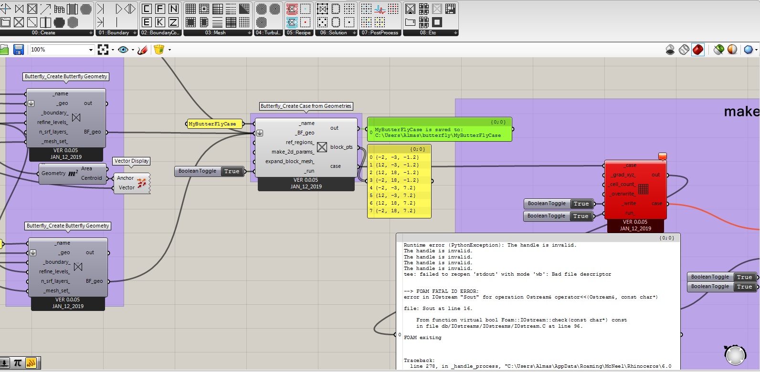
Task: Select the letter E boundary icon
Action: click(x=147, y=22)
